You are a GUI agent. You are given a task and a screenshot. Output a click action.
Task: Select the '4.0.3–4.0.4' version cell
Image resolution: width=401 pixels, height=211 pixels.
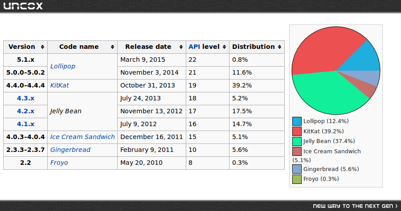25,137
